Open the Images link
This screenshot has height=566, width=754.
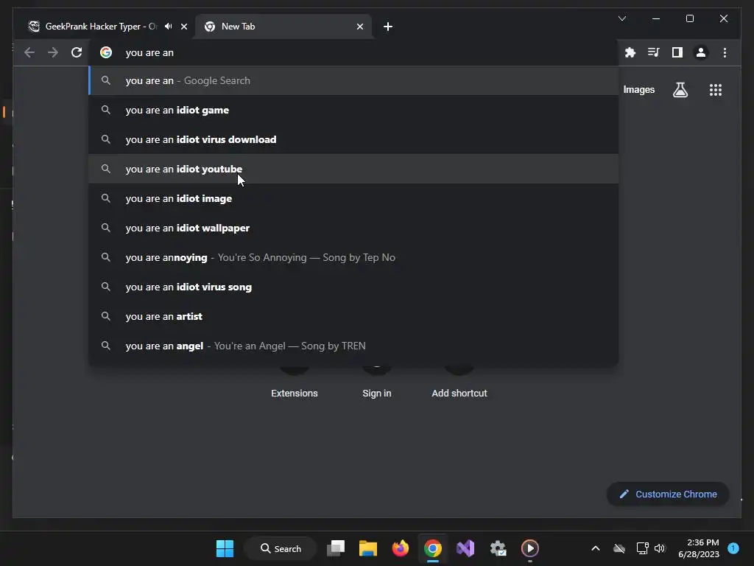click(638, 89)
